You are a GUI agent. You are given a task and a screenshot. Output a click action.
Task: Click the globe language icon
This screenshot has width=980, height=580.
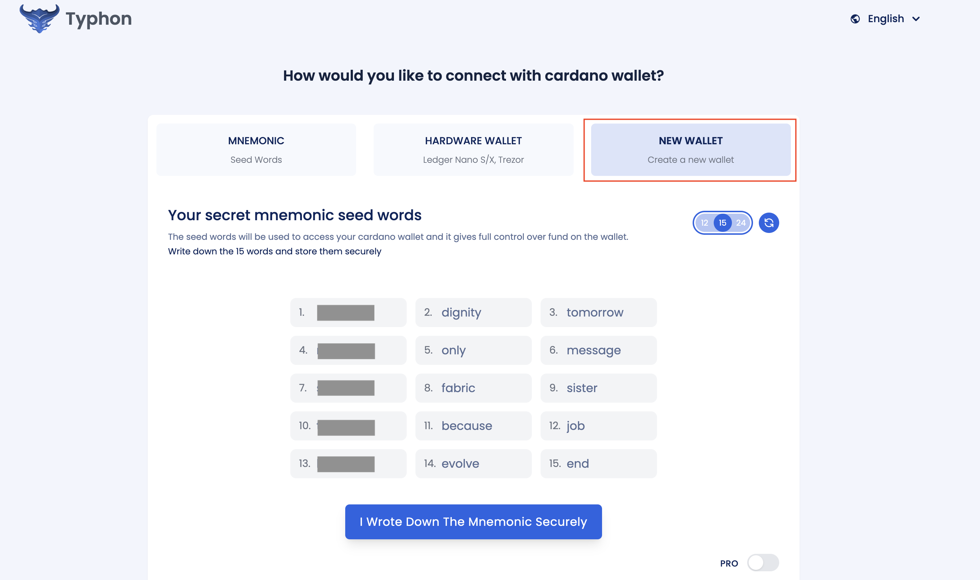855,19
